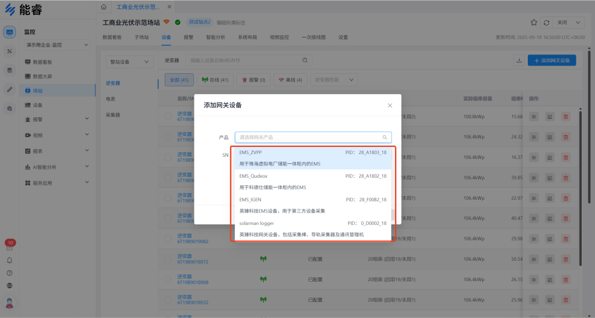Expand the dropdown arrow next to 关闭

tap(577, 22)
